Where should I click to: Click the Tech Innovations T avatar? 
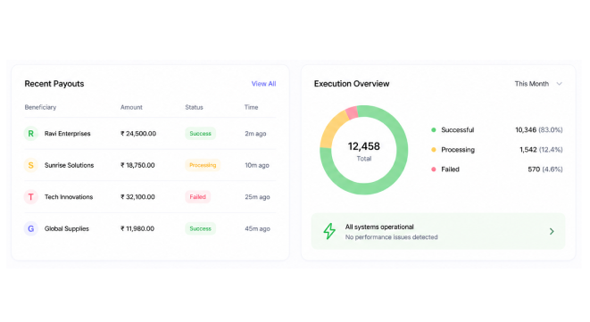(x=31, y=197)
